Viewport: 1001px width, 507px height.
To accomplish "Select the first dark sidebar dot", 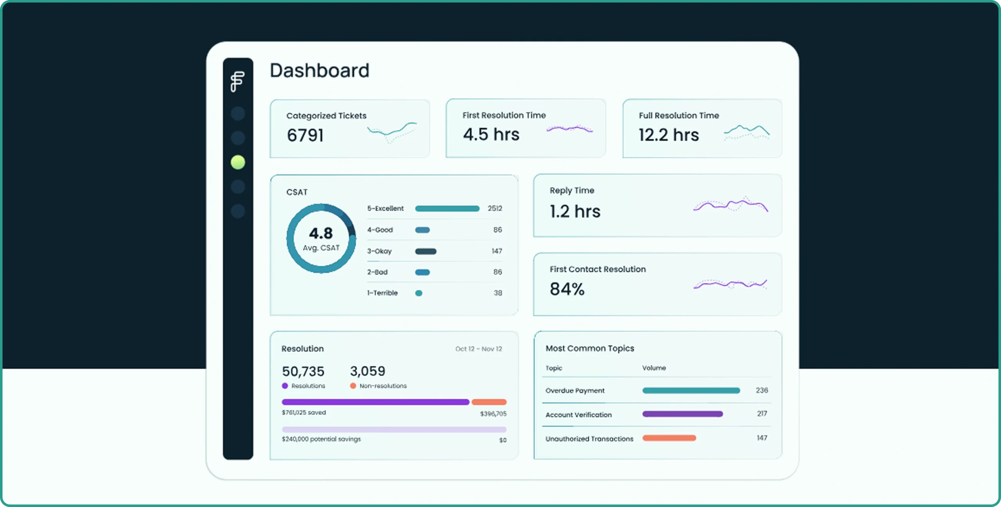I will coord(238,113).
